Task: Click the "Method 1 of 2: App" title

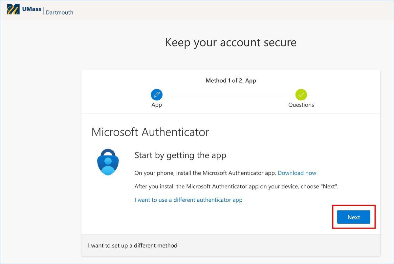Action: (230, 80)
